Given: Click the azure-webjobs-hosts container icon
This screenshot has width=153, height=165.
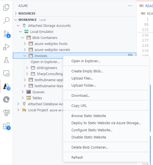Looking at the screenshot, I should [31, 44].
